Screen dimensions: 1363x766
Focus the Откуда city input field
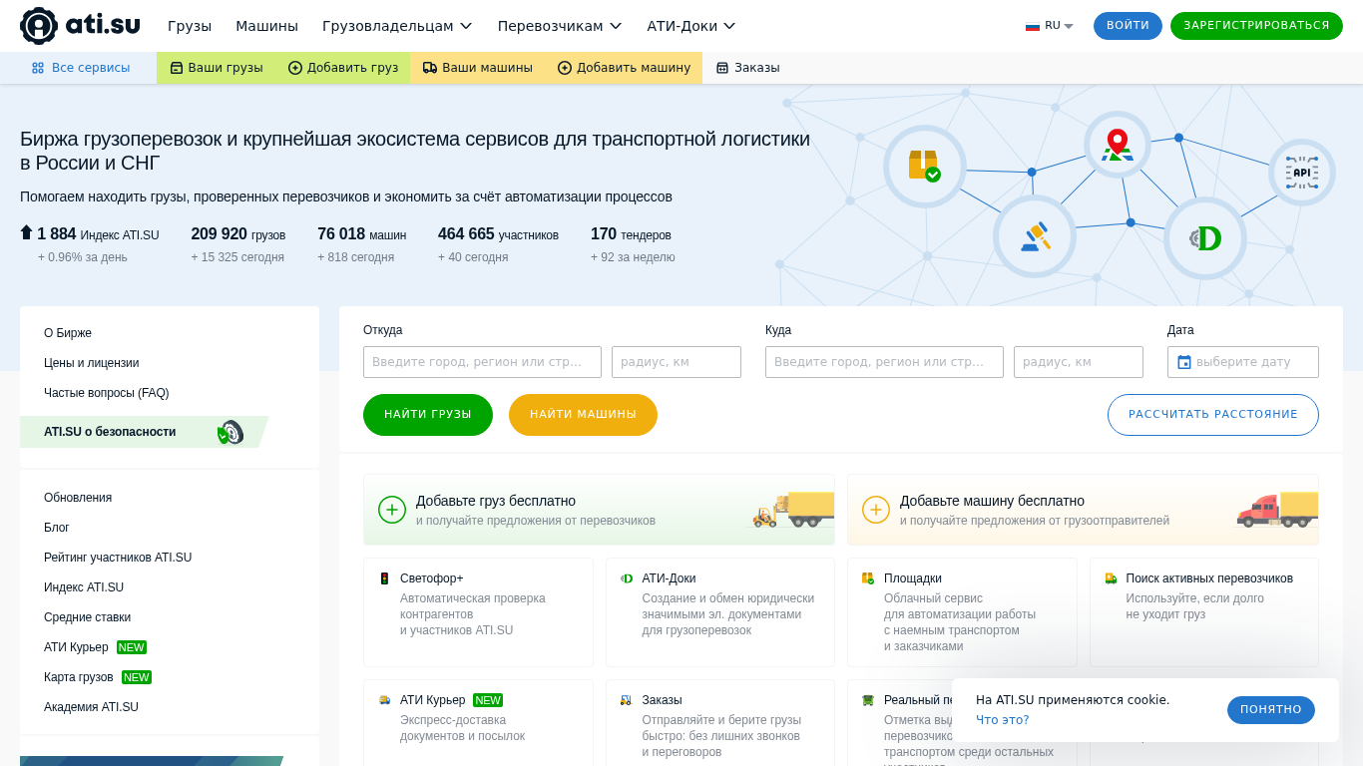pyautogui.click(x=482, y=362)
